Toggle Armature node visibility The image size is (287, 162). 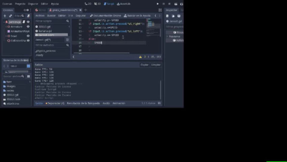coord(28,27)
